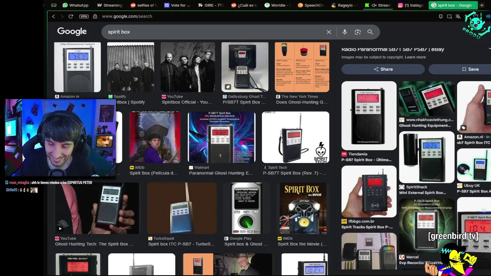Open ifbbgo.com.br Spirit Tracks image

click(x=369, y=191)
